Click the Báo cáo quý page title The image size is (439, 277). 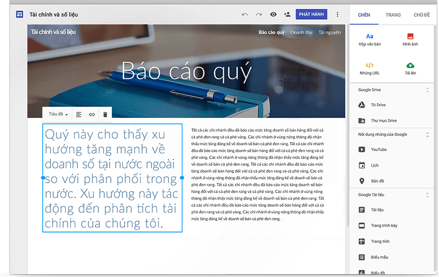click(187, 72)
